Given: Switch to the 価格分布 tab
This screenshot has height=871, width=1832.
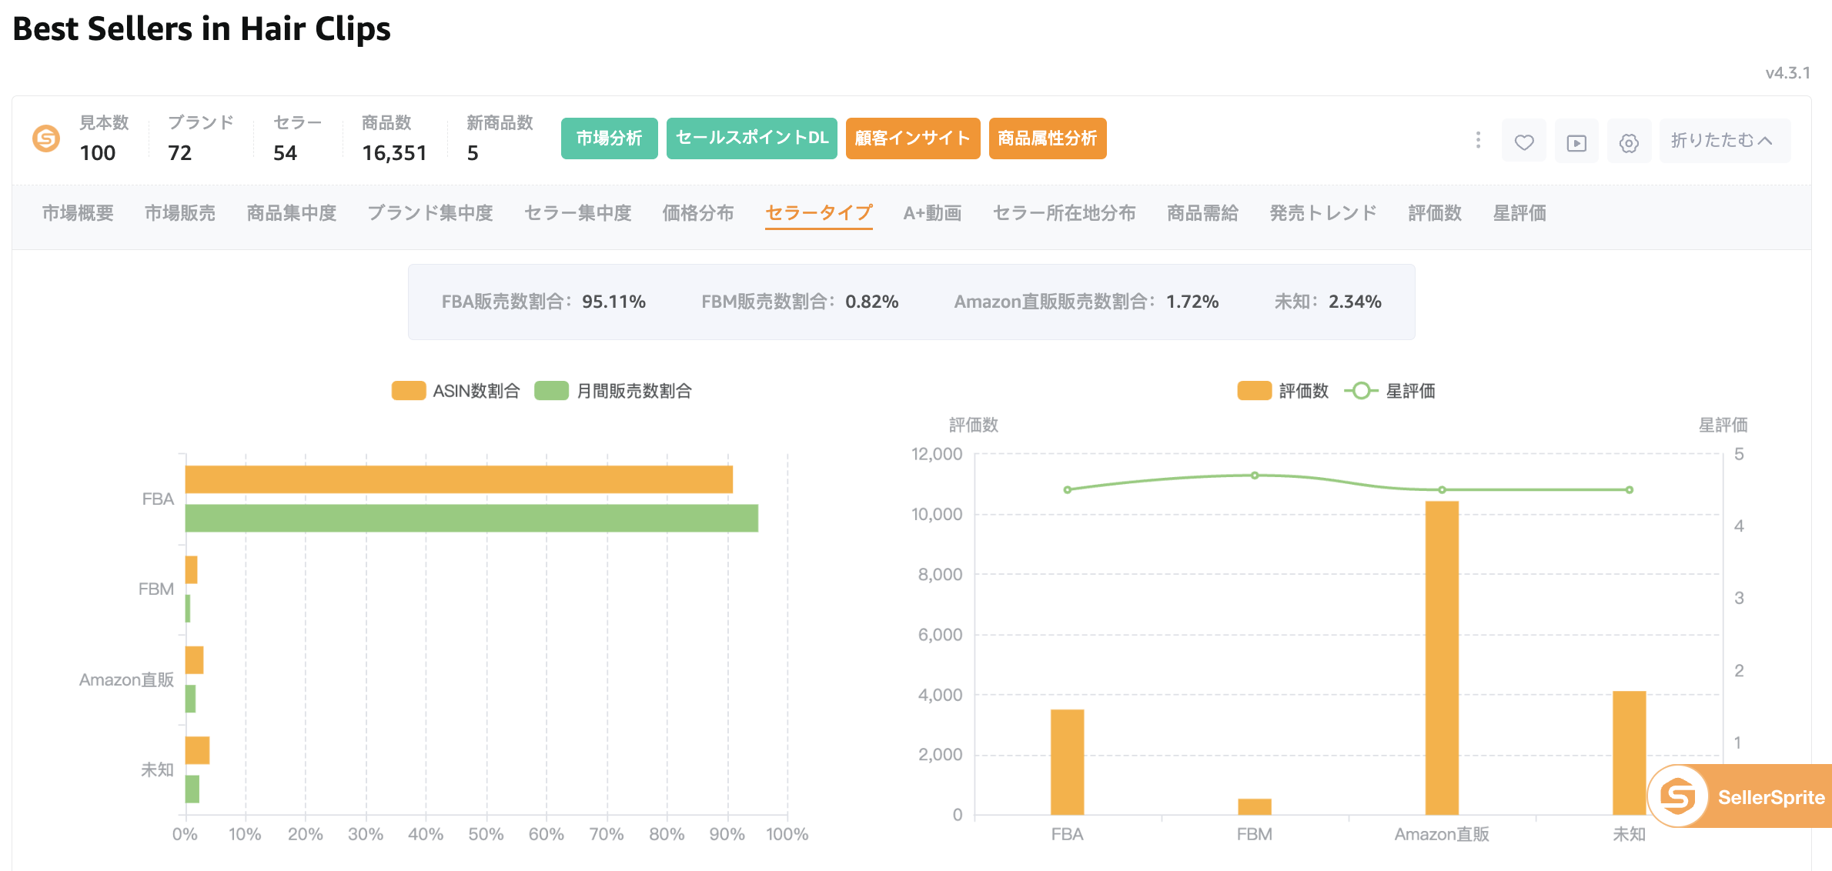Looking at the screenshot, I should 698,213.
